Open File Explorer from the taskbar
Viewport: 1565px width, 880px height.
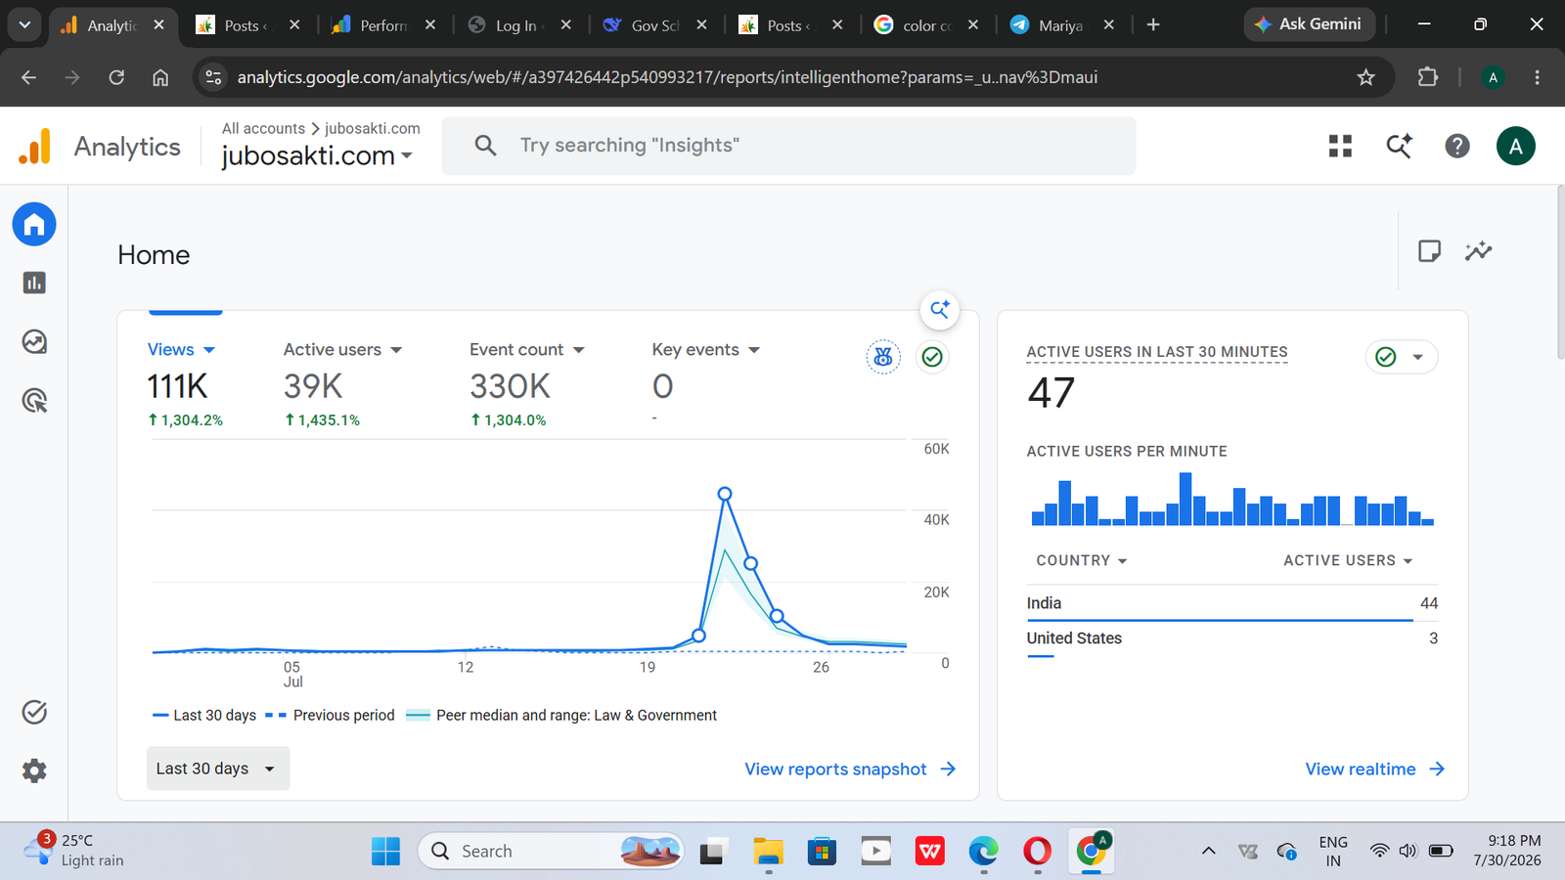[769, 852]
